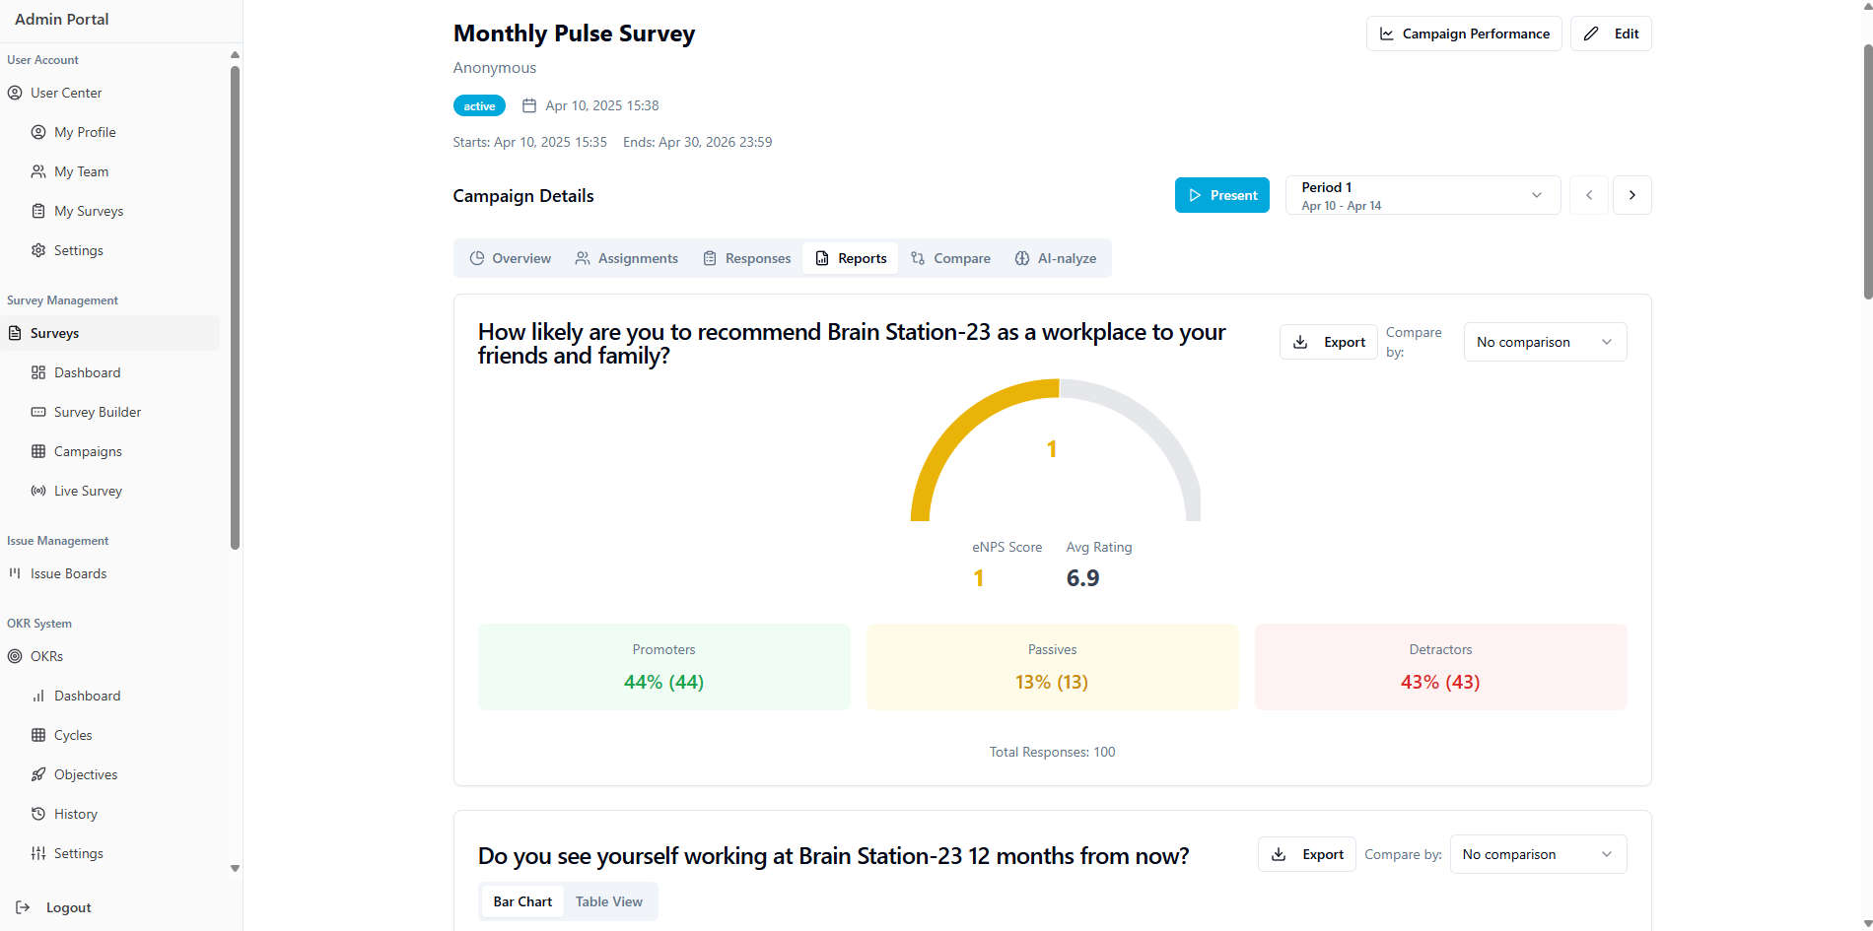
Task: Switch to the Overview tab
Action: [510, 258]
